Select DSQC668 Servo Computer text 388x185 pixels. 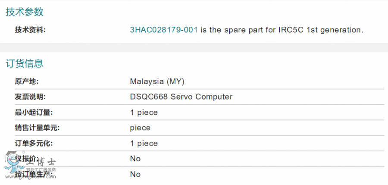(181, 97)
